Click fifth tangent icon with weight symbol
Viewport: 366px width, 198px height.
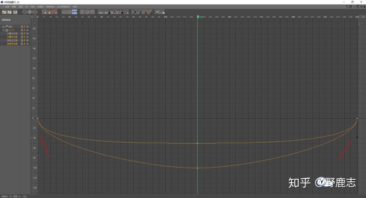pyautogui.click(x=122, y=12)
